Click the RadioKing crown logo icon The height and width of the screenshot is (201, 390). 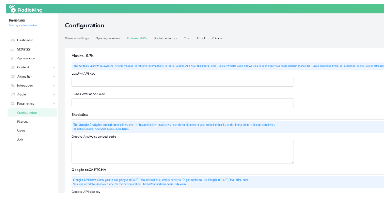point(12,9)
